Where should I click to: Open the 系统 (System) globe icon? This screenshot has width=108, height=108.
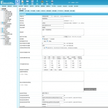(18, 1)
